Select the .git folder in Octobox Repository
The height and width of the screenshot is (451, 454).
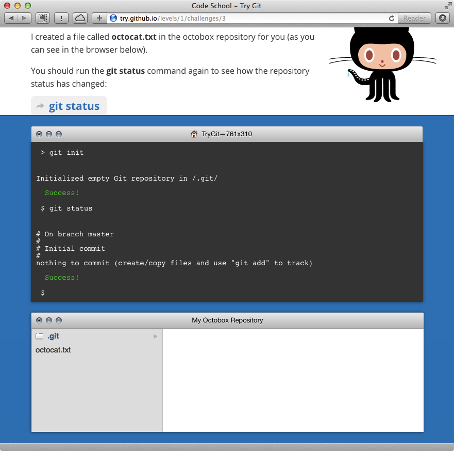point(97,336)
